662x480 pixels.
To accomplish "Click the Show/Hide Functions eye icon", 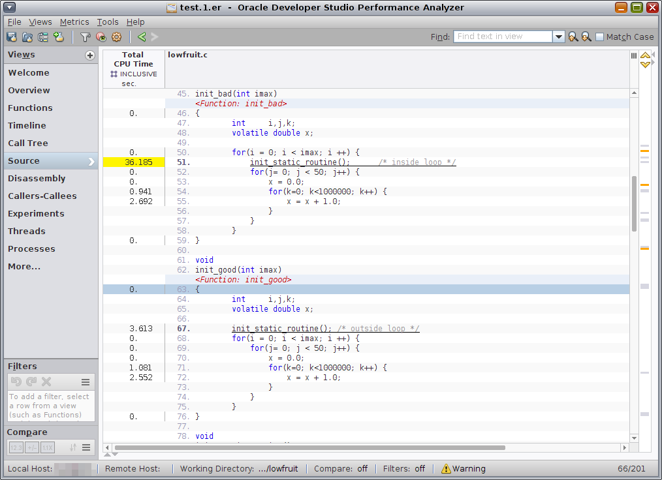I will click(101, 37).
